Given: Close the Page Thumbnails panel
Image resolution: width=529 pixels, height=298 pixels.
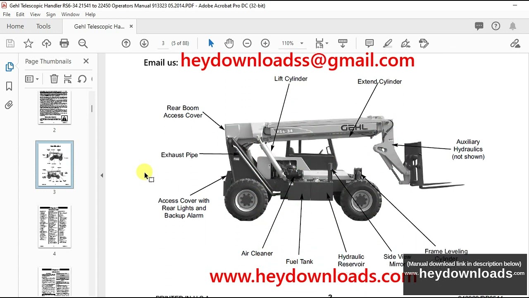Looking at the screenshot, I should [86, 61].
